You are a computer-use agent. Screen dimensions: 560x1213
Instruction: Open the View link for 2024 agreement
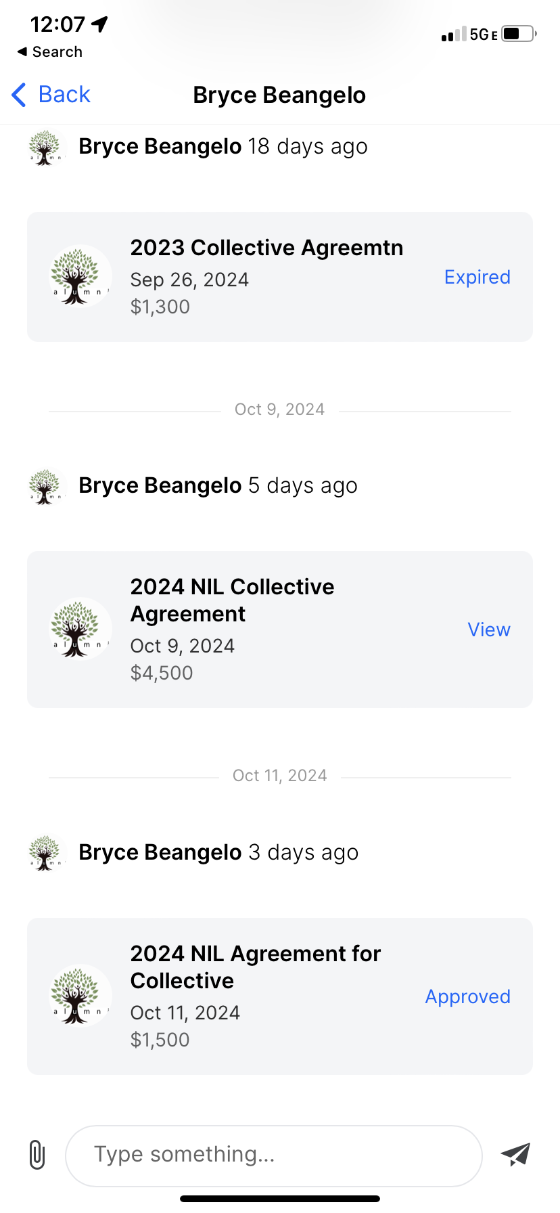tap(488, 630)
